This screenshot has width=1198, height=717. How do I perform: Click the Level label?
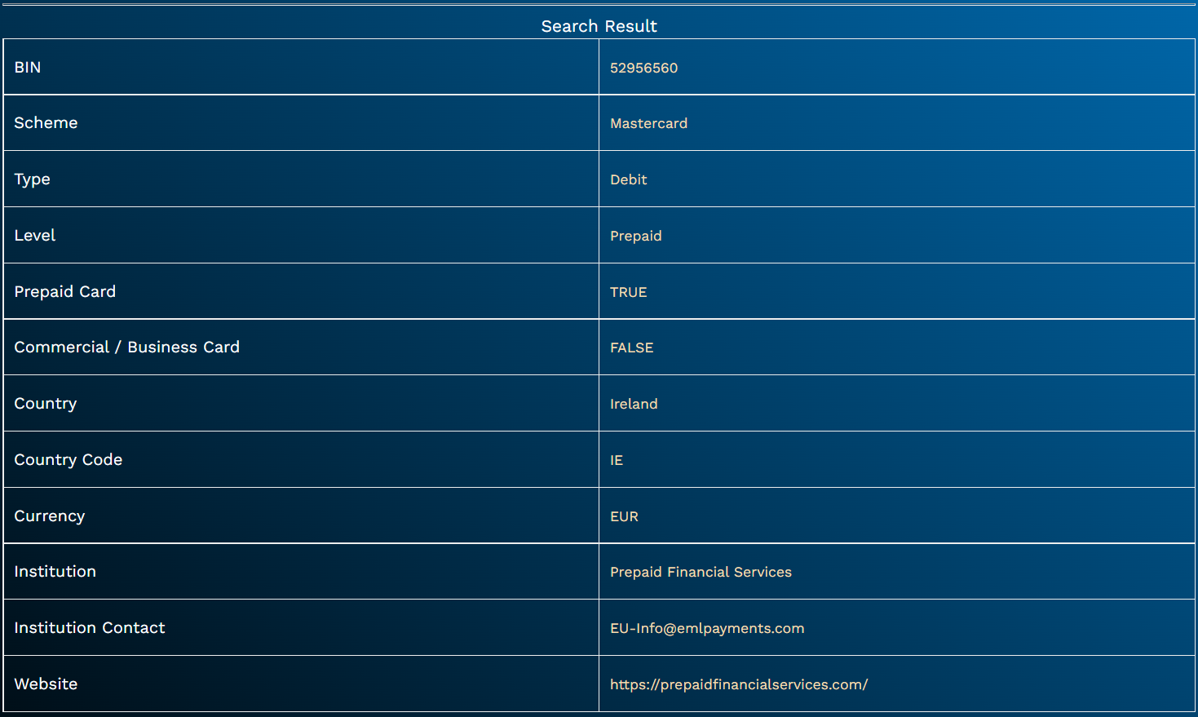click(34, 236)
